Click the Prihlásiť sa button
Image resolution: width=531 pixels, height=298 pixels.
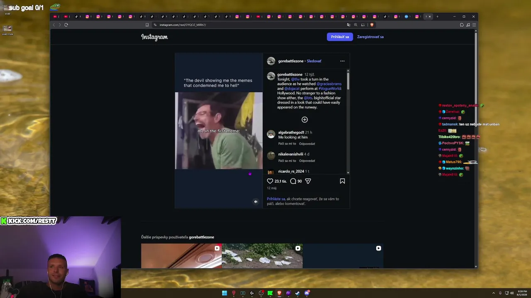[x=340, y=37]
